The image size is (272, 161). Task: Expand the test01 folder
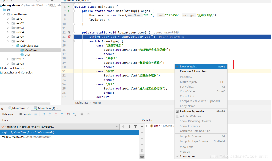point(8,19)
